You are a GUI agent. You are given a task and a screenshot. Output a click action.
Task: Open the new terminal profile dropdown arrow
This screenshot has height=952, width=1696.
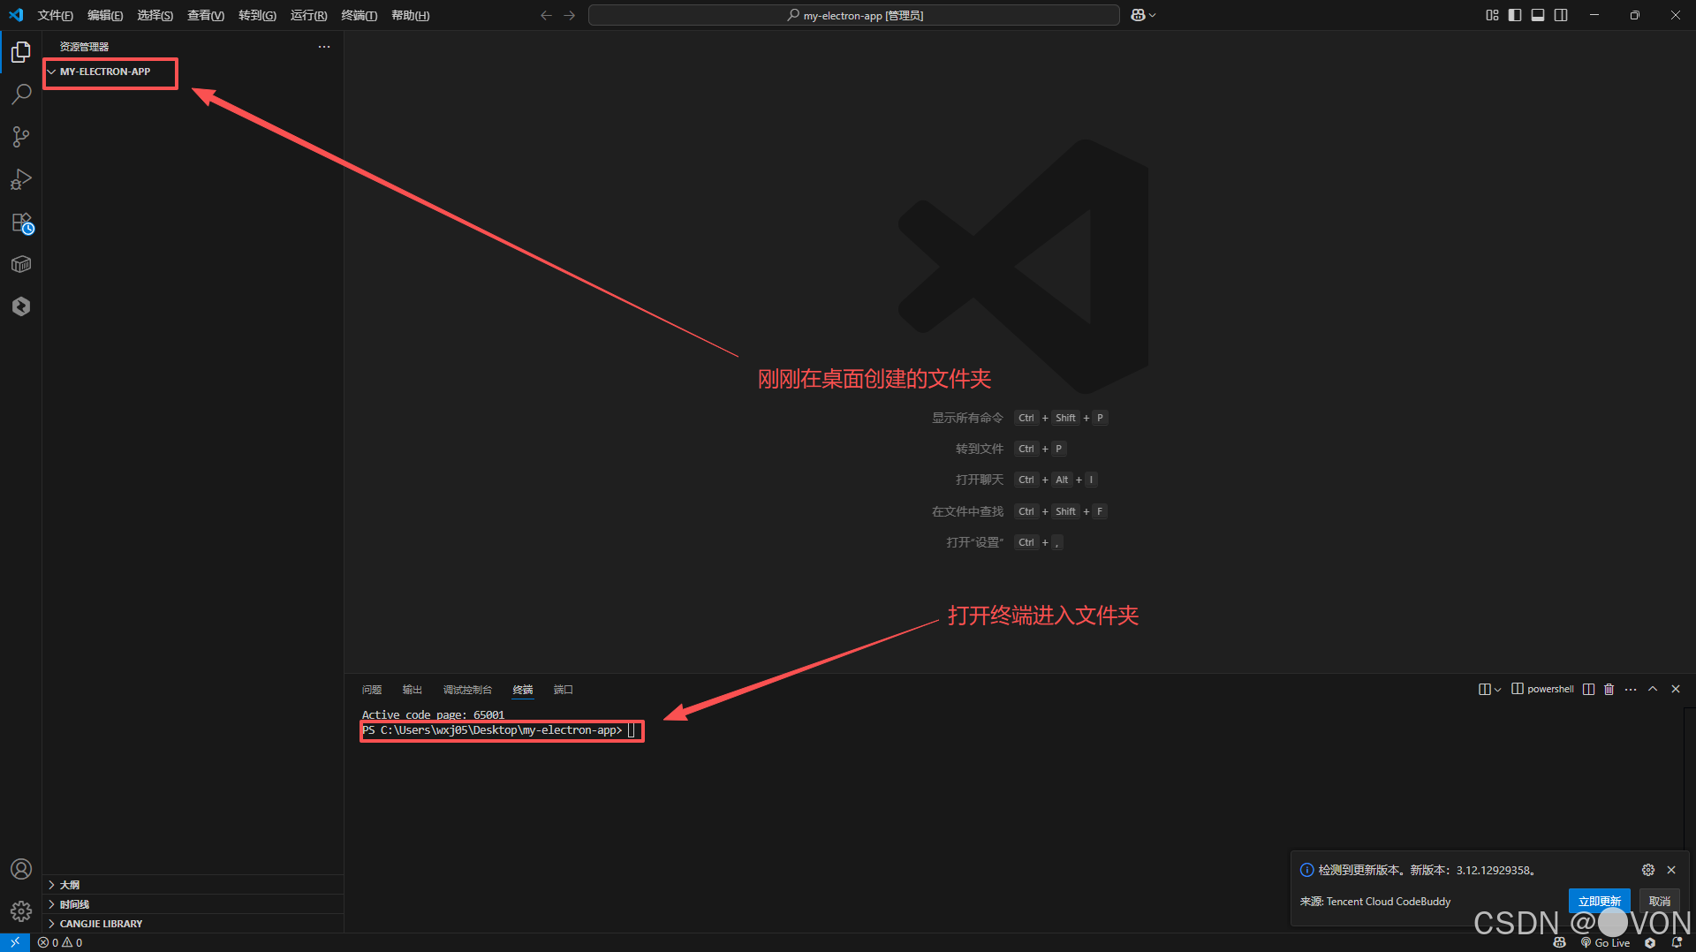1497,689
